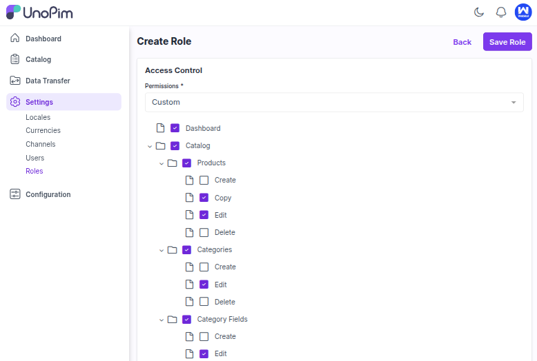Enable the Products Delete checkbox
The height and width of the screenshot is (361, 537).
pyautogui.click(x=204, y=232)
